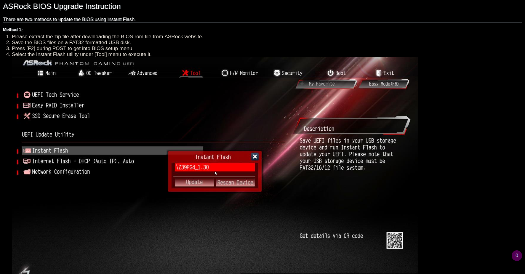Open the Main tab
This screenshot has height=274, width=525.
pyautogui.click(x=47, y=73)
